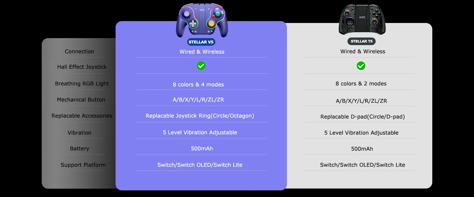474x197 pixels.
Task: Select the Support Platform row label
Action: point(83,165)
